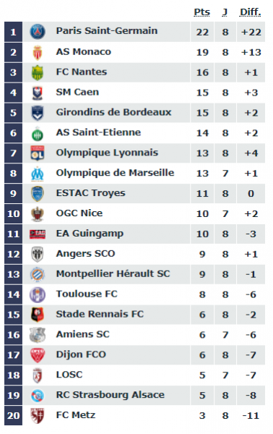
Task: Click the FC Nantes yellow-green crest
Action: coord(38,72)
